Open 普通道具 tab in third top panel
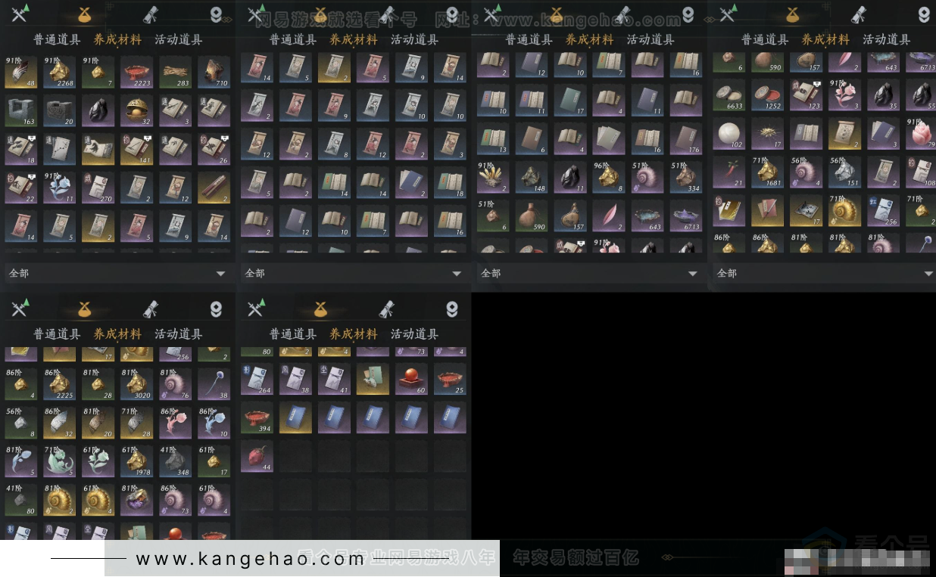This screenshot has height=577, width=936. 529,39
